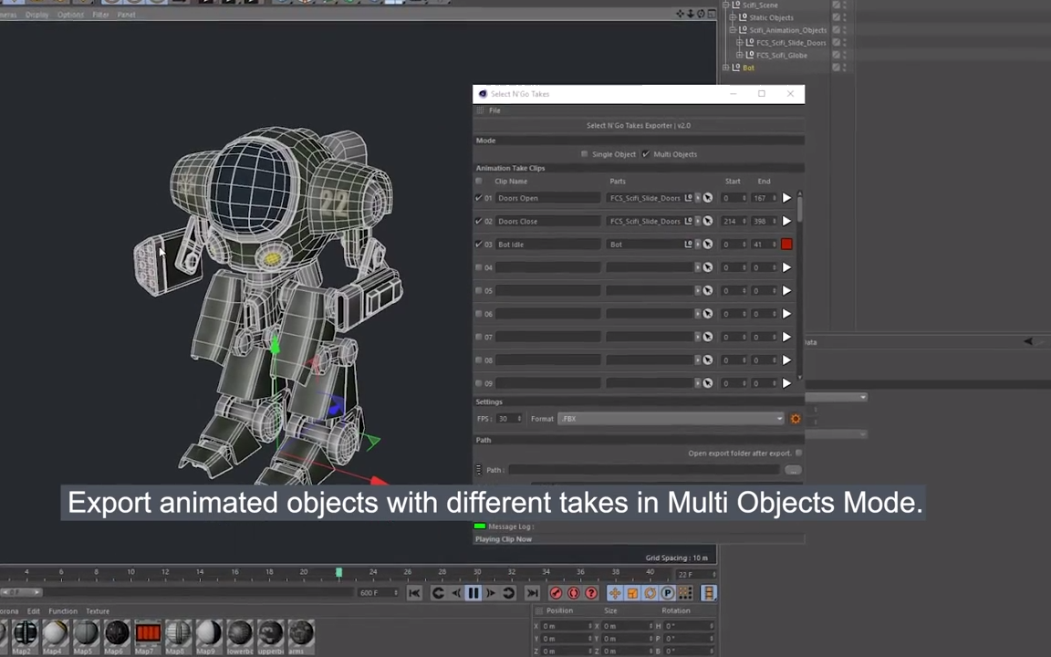Open parts arrow menu in Doors Open row
1051x657 pixels.
point(698,198)
